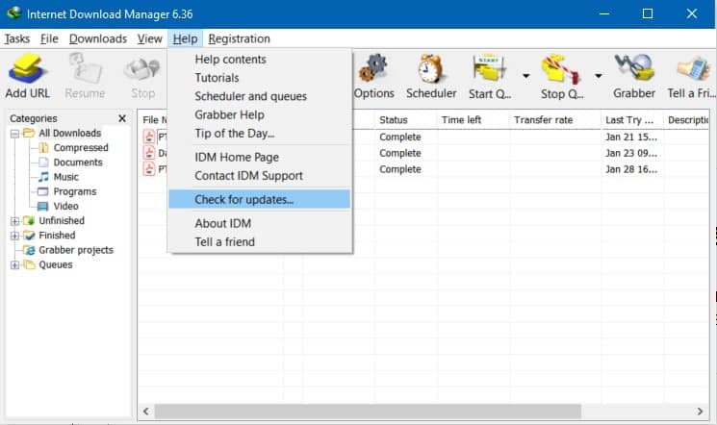Click the horizontal scrollbar thumb

click(368, 412)
